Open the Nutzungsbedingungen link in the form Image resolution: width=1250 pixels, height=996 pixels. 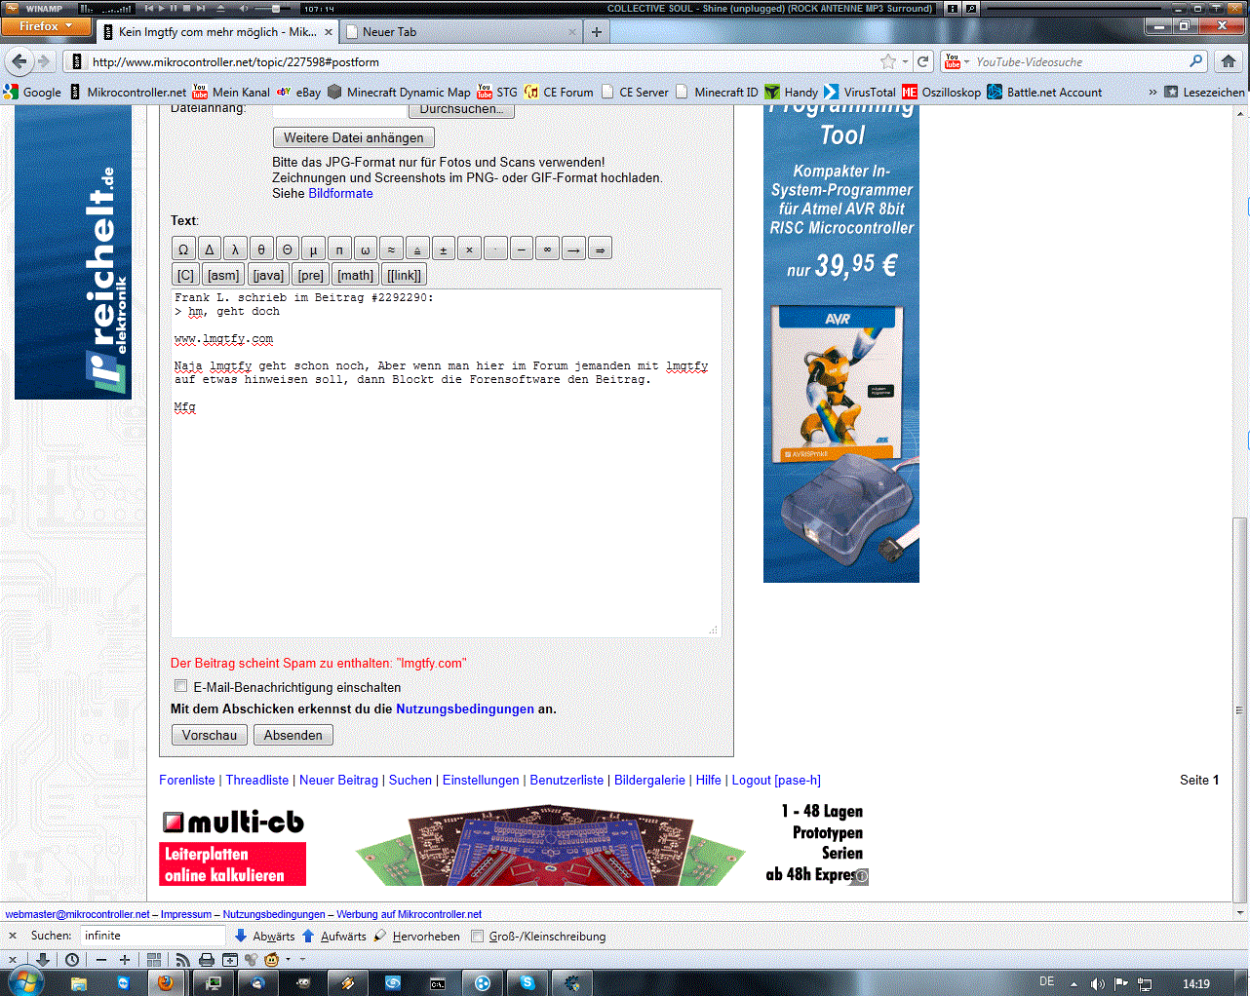pyautogui.click(x=465, y=709)
